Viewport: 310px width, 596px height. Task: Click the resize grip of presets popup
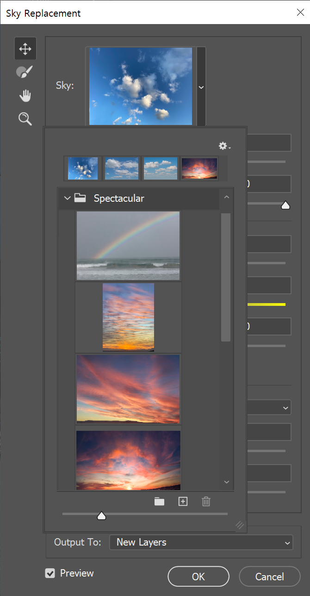[240, 525]
